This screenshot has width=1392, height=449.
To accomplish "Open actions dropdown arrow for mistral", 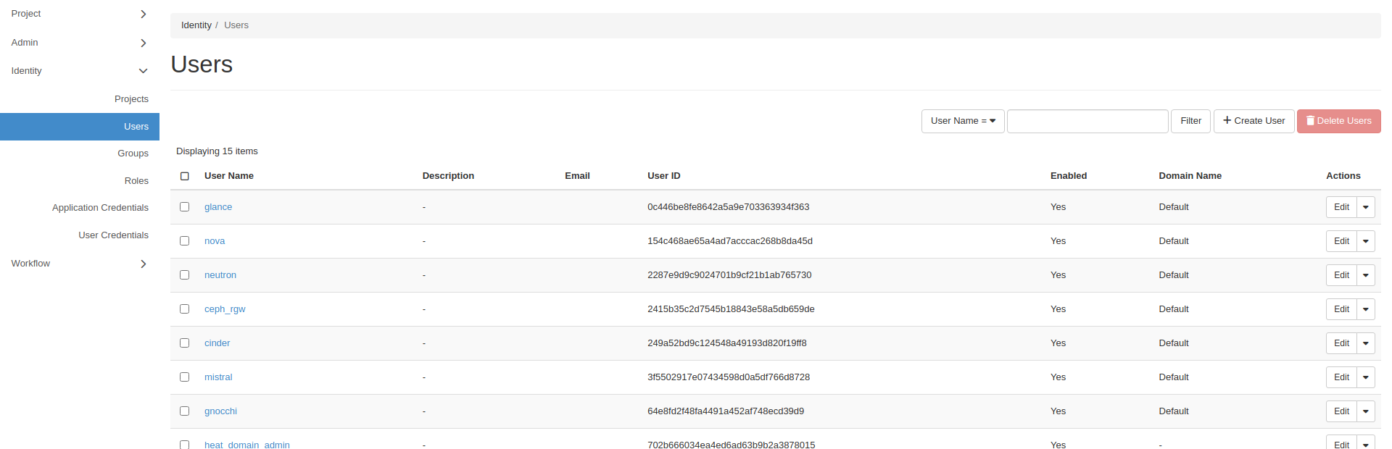I will (x=1366, y=377).
